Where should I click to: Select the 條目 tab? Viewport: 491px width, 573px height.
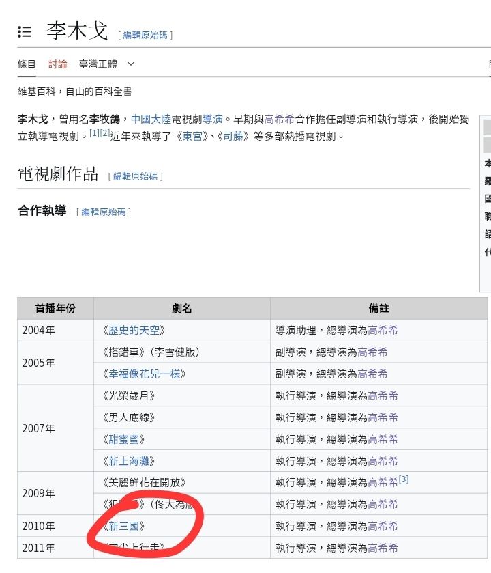[27, 64]
